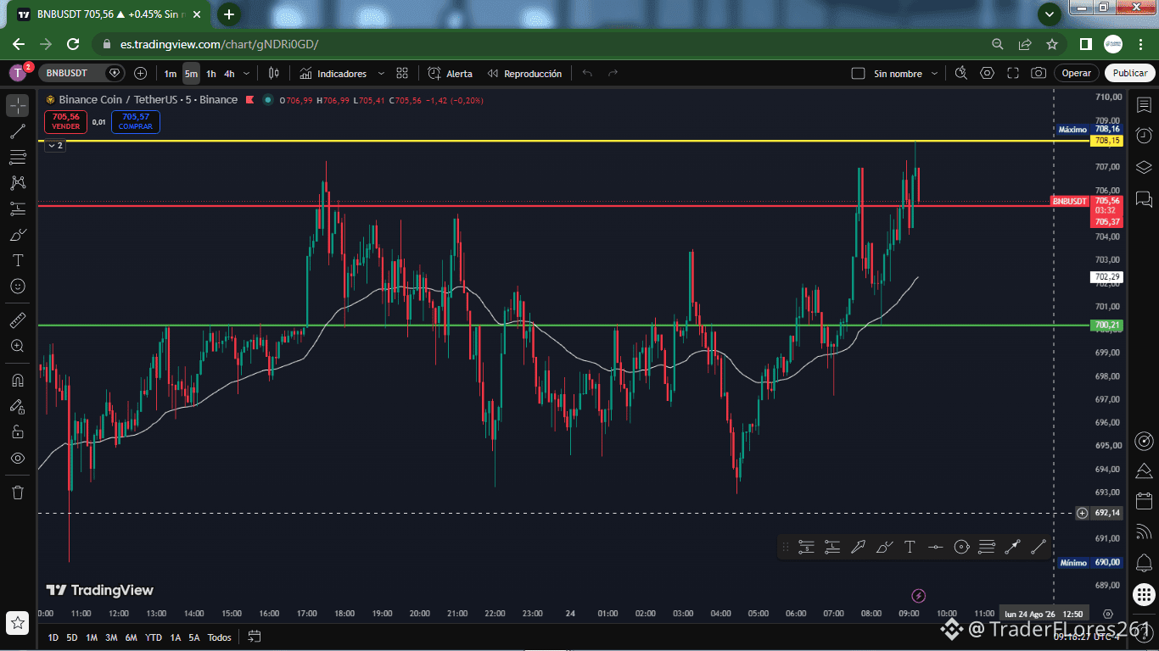The image size is (1159, 651).
Task: Select the zoom in tool
Action: point(18,346)
